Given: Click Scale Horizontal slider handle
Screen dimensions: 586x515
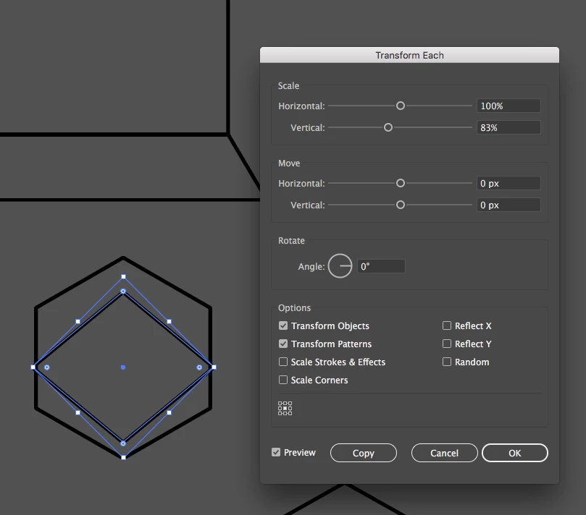Looking at the screenshot, I should pyautogui.click(x=401, y=106).
